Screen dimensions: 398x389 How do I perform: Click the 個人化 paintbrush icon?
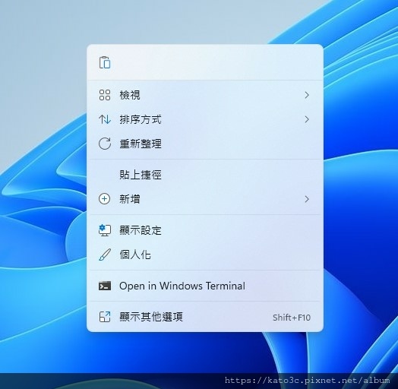click(105, 255)
